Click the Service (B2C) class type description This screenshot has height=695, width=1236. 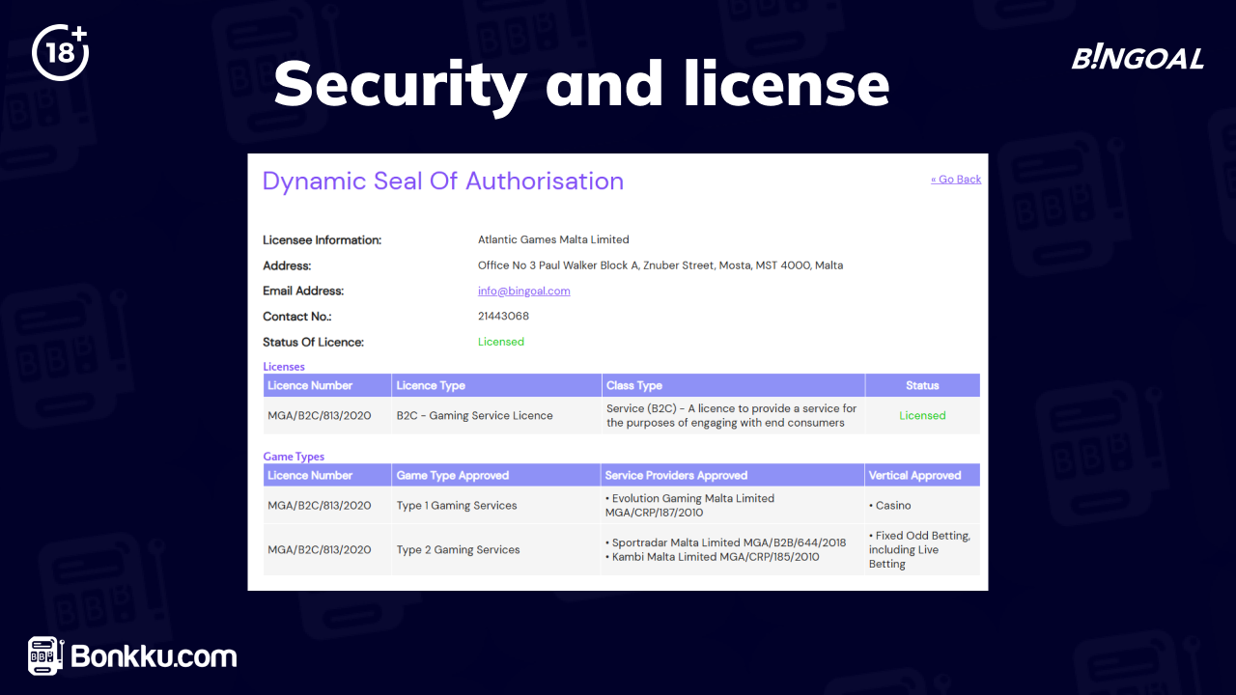point(732,415)
